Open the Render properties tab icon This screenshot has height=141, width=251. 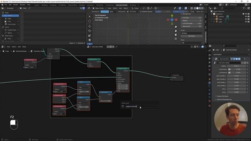(x=209, y=55)
